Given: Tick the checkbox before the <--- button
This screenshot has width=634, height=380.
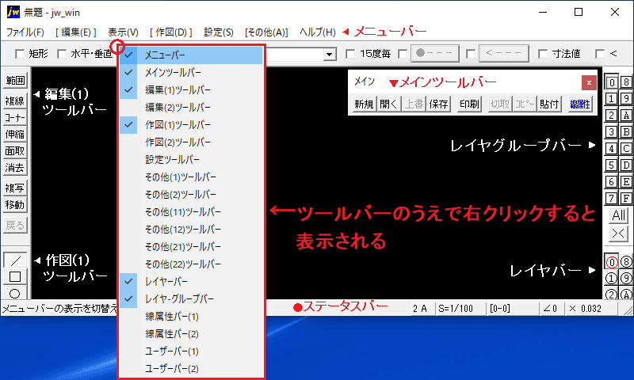Looking at the screenshot, I should tap(471, 54).
